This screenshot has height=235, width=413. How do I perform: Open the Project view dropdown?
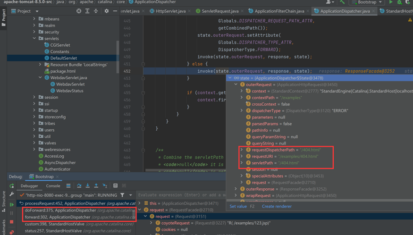(x=37, y=11)
